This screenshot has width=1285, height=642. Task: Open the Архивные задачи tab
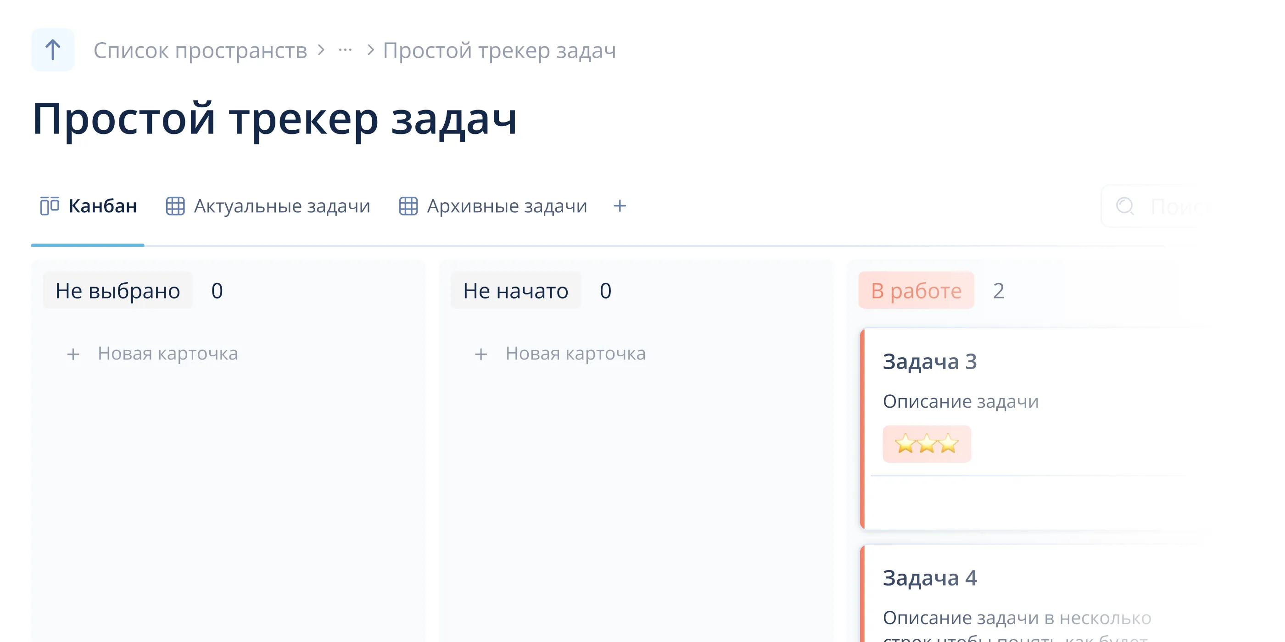[493, 206]
